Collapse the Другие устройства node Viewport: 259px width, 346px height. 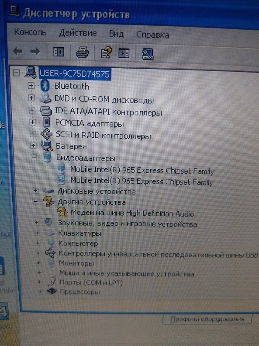pos(36,201)
